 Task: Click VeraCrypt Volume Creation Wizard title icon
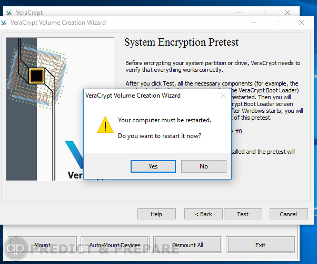click(x=4, y=23)
